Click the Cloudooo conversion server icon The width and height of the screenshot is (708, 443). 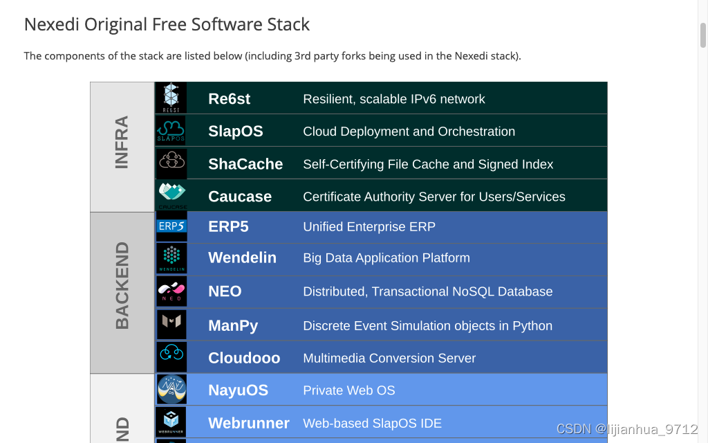171,356
